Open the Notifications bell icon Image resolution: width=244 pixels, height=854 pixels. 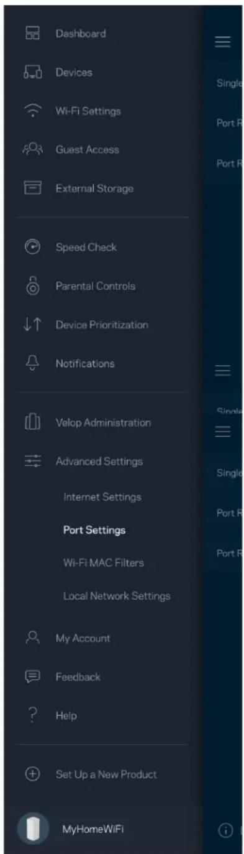[x=32, y=363]
